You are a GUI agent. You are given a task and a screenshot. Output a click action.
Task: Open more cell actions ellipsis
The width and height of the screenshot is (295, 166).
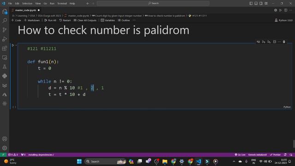pyautogui.click(x=279, y=42)
